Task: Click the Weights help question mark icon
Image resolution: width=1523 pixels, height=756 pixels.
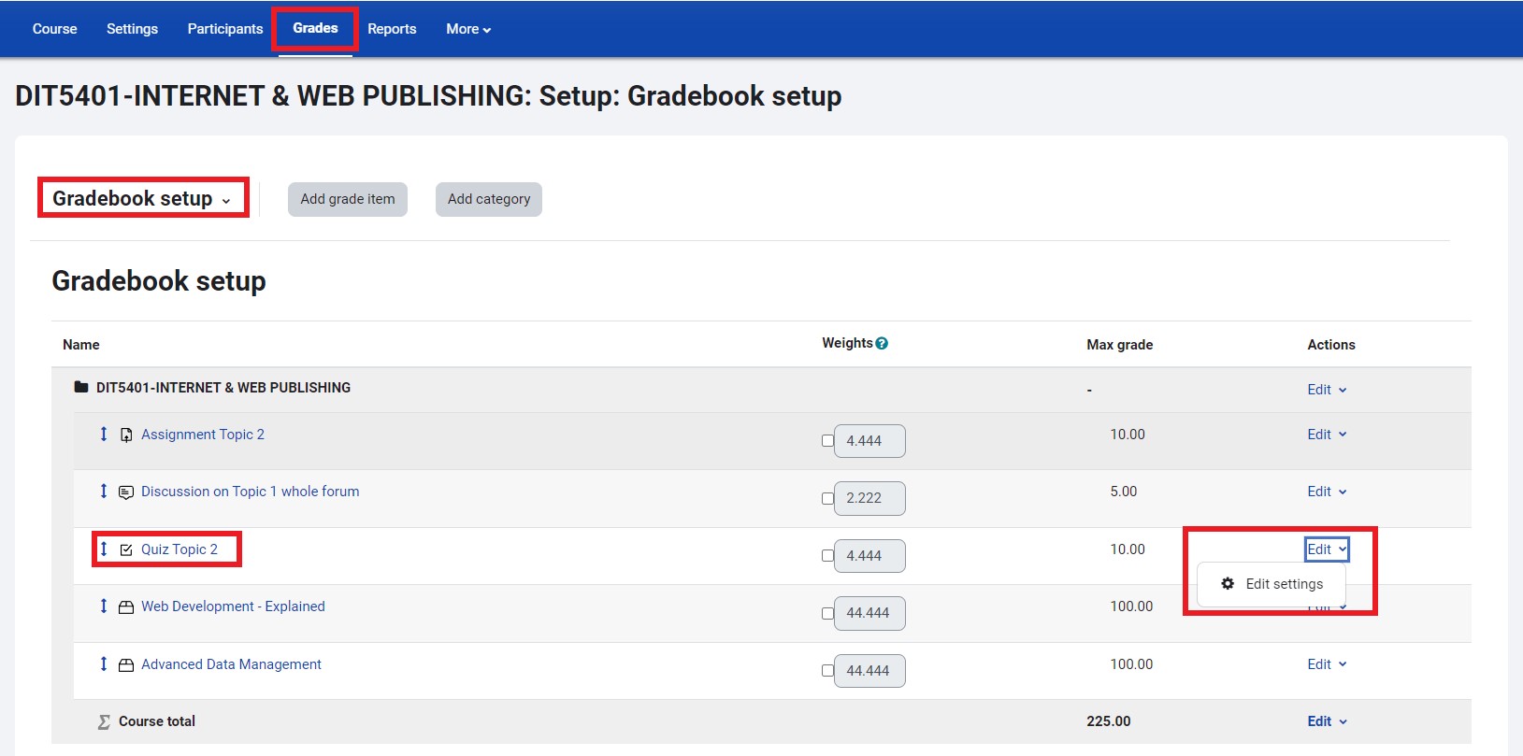Action: 882,344
